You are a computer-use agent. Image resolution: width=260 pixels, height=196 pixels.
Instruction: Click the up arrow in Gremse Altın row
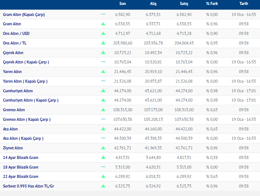tap(103, 110)
